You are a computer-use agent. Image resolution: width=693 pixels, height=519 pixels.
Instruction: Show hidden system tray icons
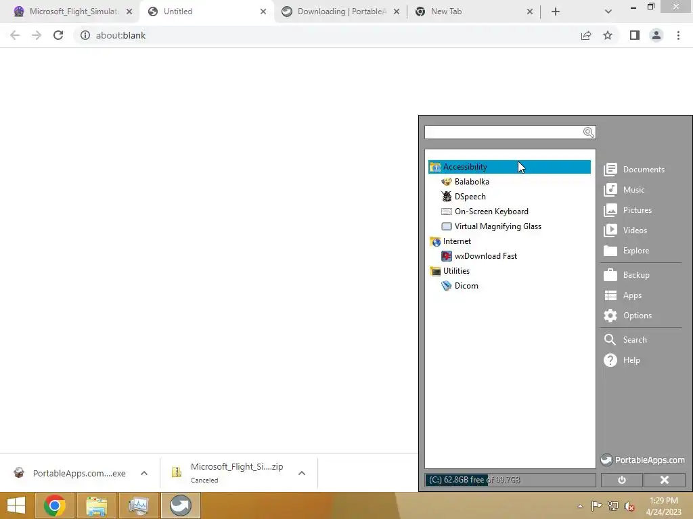click(580, 506)
